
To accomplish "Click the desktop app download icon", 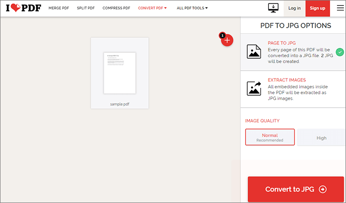I will pos(273,8).
